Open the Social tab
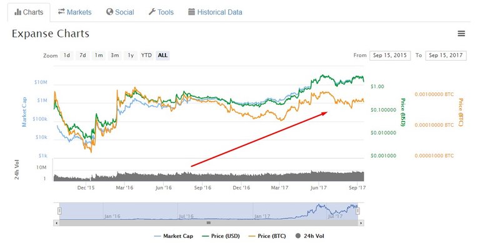The image size is (480, 243). (x=120, y=12)
